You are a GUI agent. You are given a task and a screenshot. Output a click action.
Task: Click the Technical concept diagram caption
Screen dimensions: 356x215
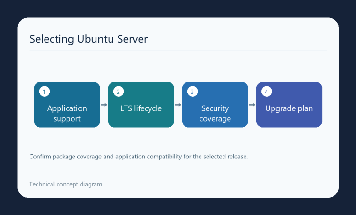click(x=66, y=185)
